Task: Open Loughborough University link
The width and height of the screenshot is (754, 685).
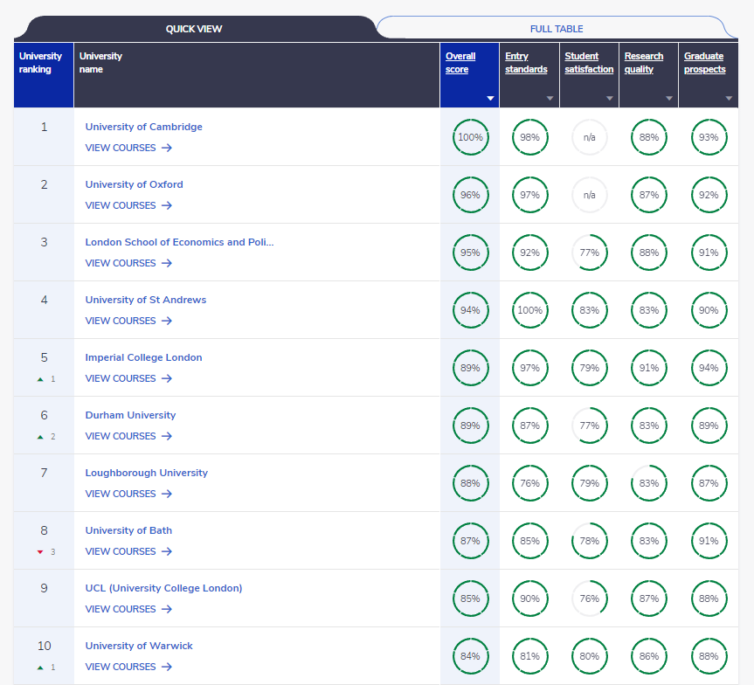Action: click(x=147, y=473)
